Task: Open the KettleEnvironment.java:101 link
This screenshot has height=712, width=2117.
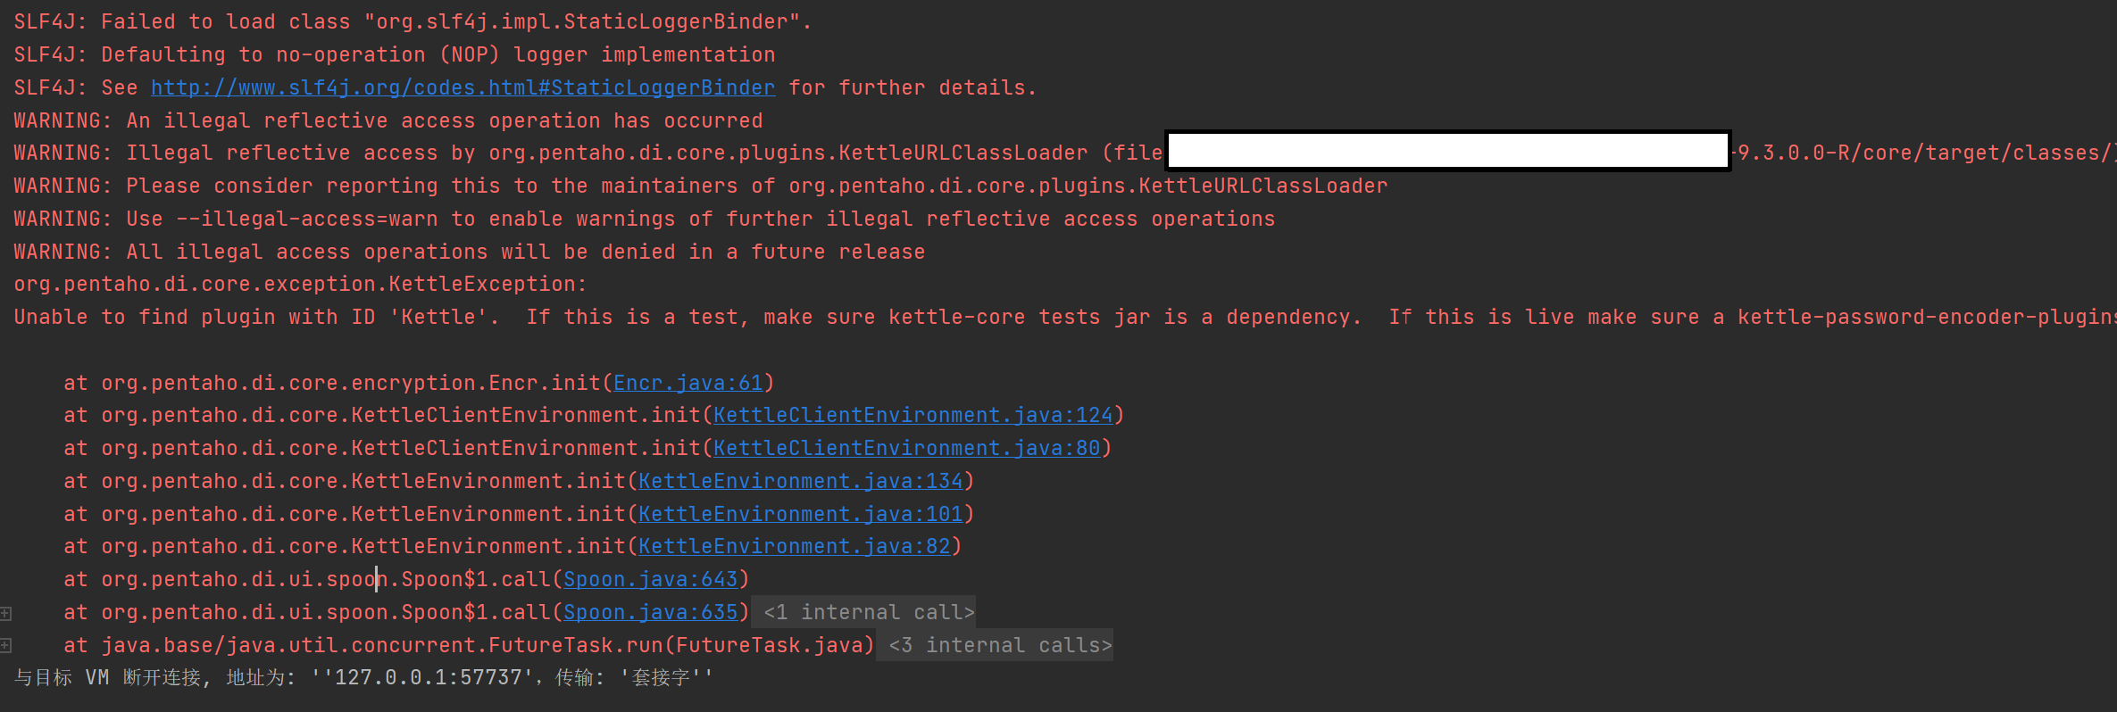Action: pyautogui.click(x=800, y=514)
